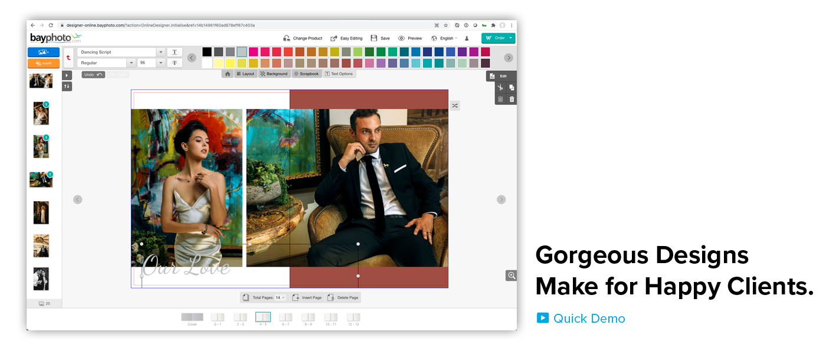Open the Text Options tab
Viewport: 826px width, 364px height.
[x=339, y=74]
